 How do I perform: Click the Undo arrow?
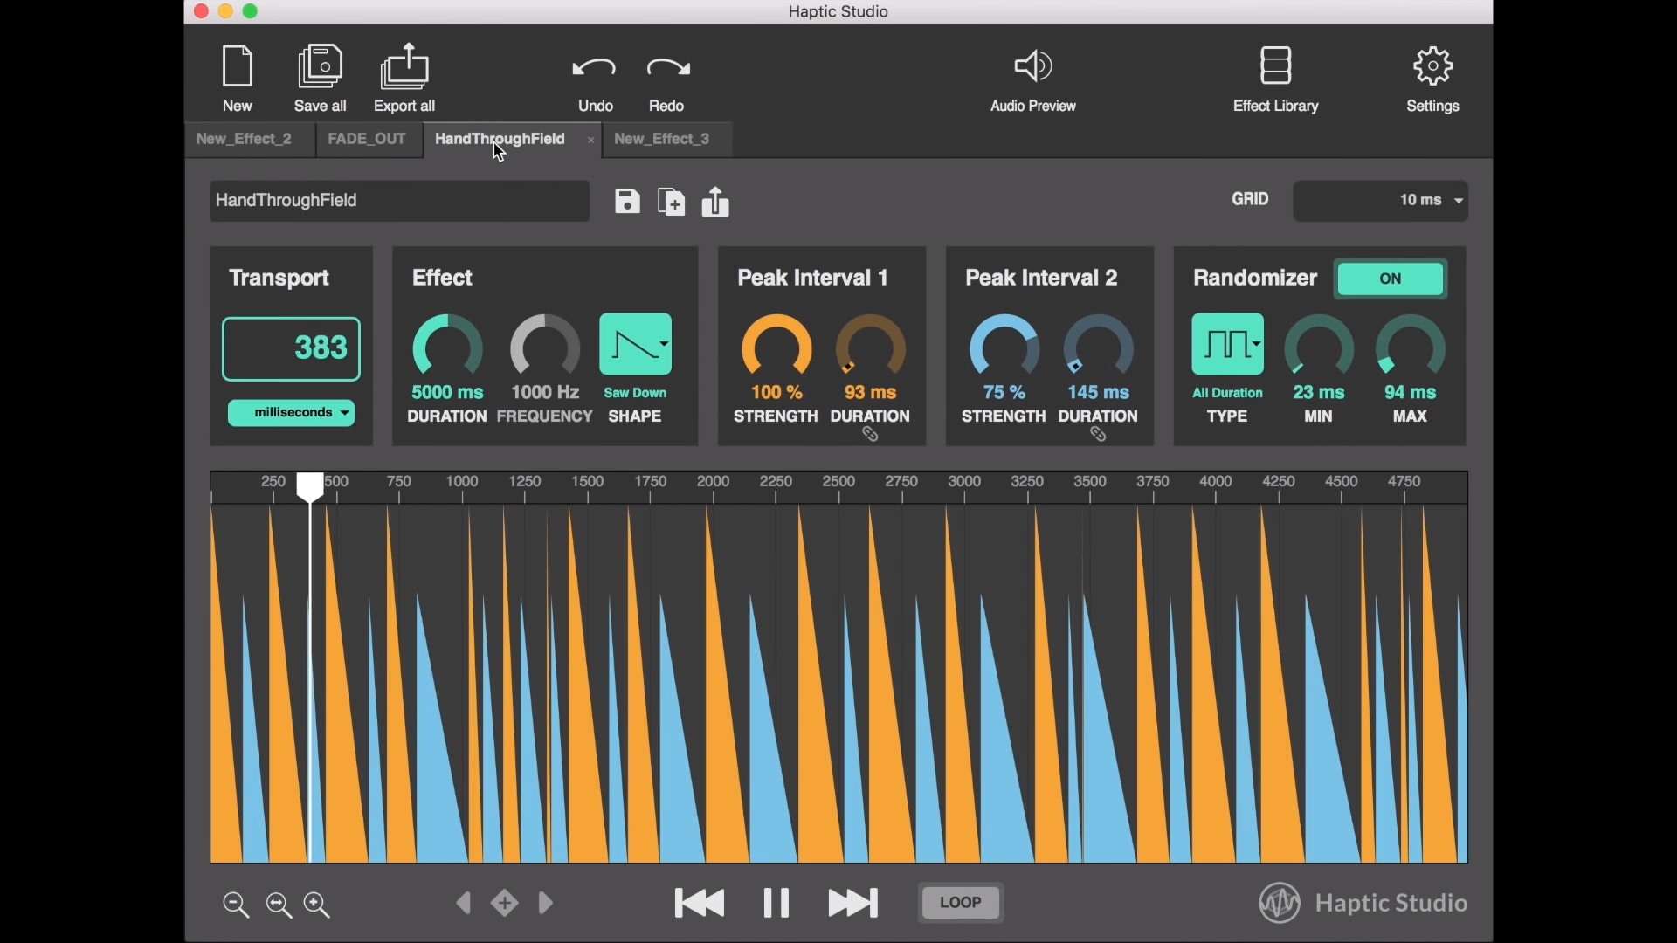click(595, 69)
